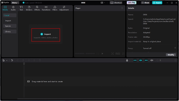
Task: Play the preview in Player
Action: [102, 54]
